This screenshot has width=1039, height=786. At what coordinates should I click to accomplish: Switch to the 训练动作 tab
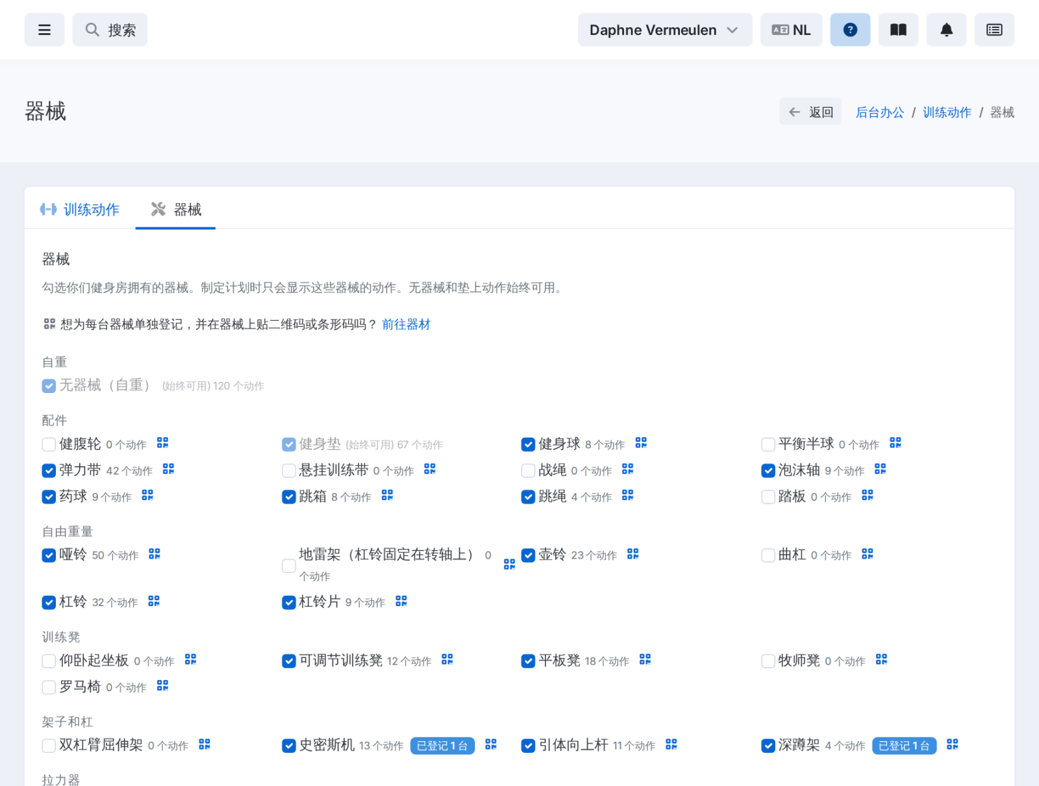(80, 209)
